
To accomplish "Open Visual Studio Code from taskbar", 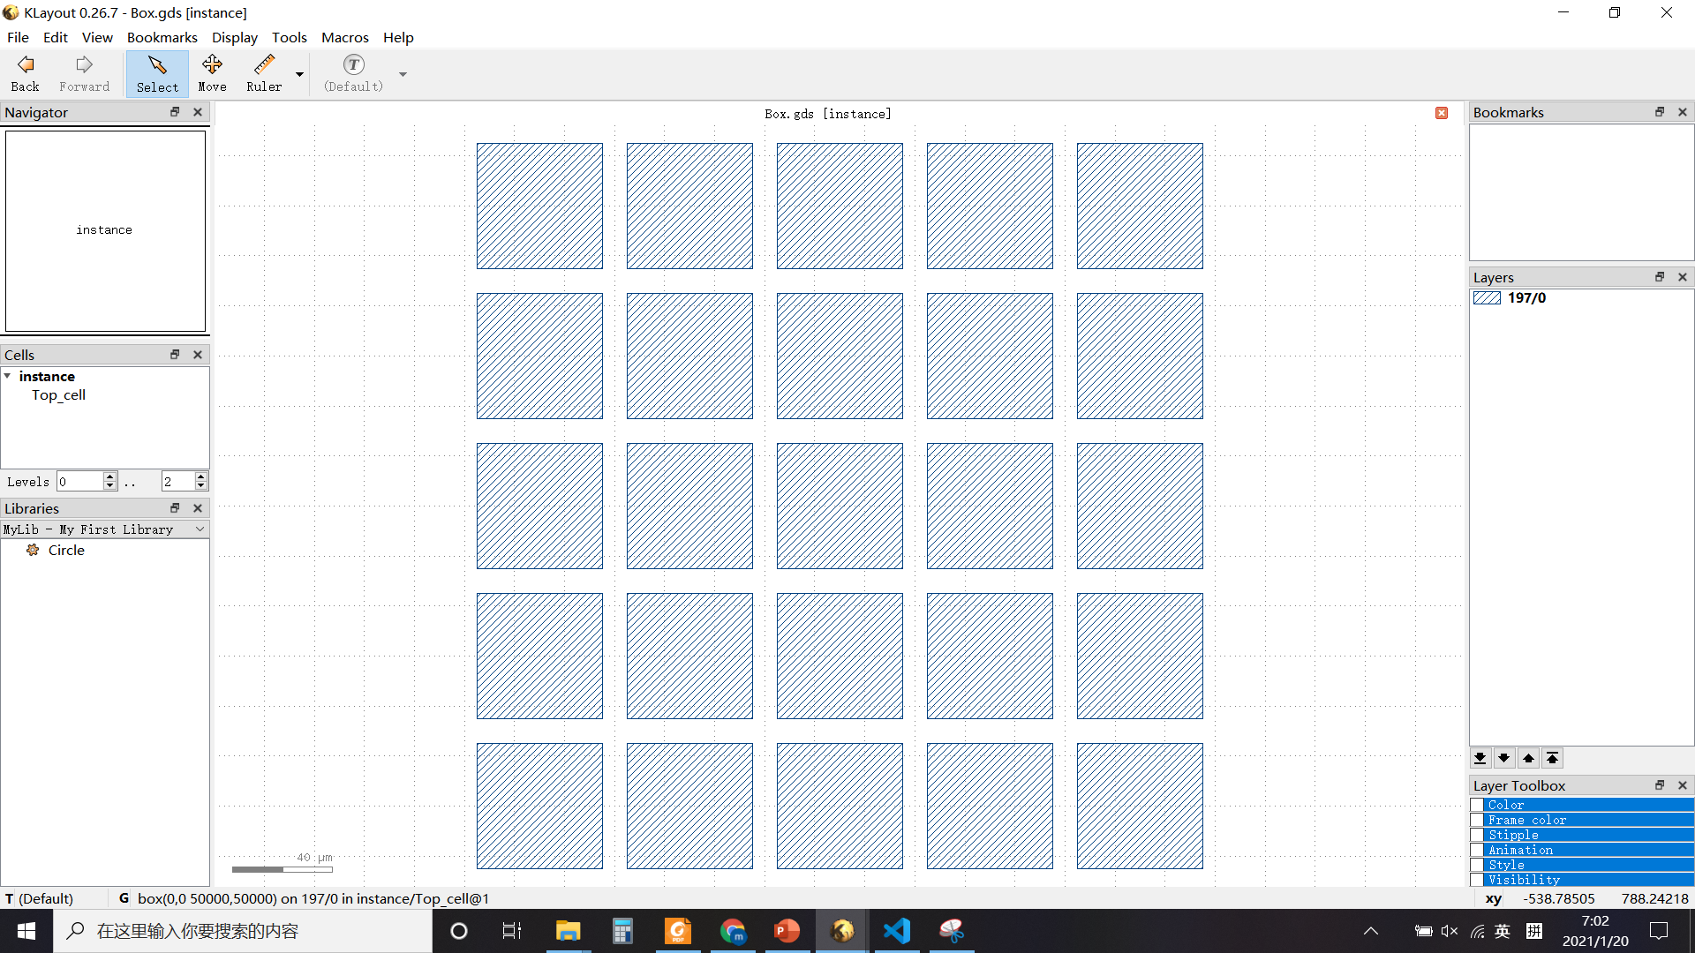I will (x=896, y=931).
